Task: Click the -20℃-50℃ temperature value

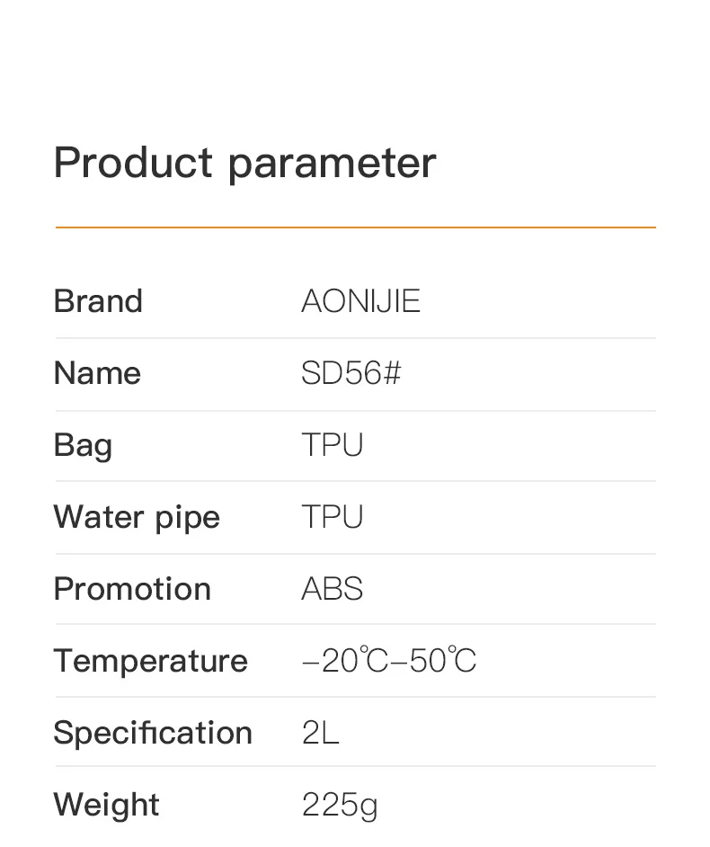Action: pos(388,661)
